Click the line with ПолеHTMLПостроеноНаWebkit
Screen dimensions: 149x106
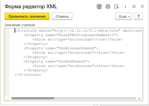(x=71, y=35)
